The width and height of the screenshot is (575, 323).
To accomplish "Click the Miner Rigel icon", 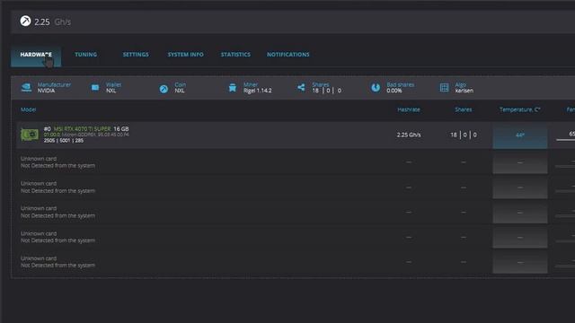I will [232, 88].
